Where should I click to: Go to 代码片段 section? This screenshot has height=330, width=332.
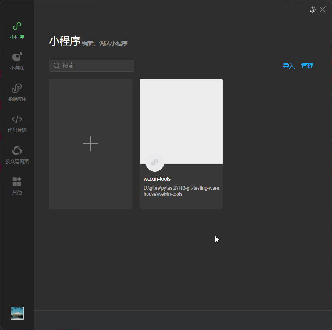(17, 124)
